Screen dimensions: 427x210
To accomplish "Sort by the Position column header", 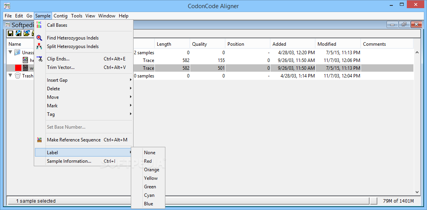I will pos(248,44).
